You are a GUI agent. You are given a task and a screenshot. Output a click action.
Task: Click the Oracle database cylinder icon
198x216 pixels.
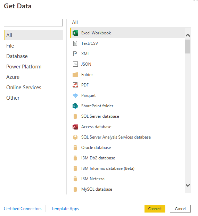click(x=75, y=148)
